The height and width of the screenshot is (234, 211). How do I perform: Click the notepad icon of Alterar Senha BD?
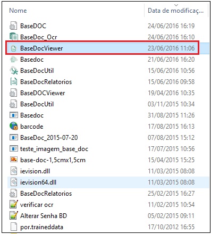coord(14,215)
